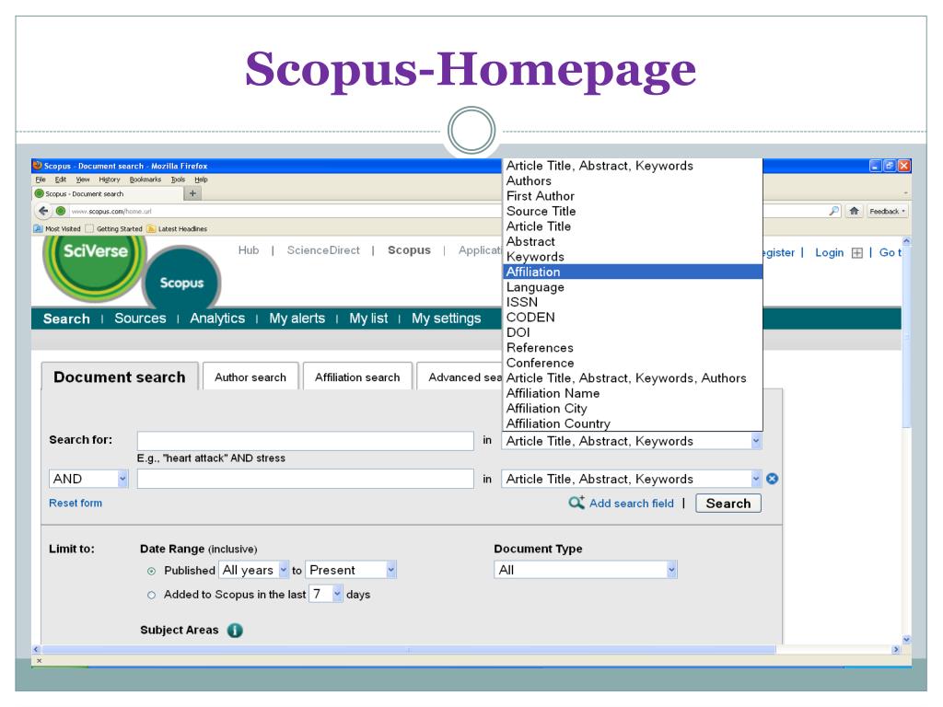
Task: Click the Add search field link
Action: (632, 504)
